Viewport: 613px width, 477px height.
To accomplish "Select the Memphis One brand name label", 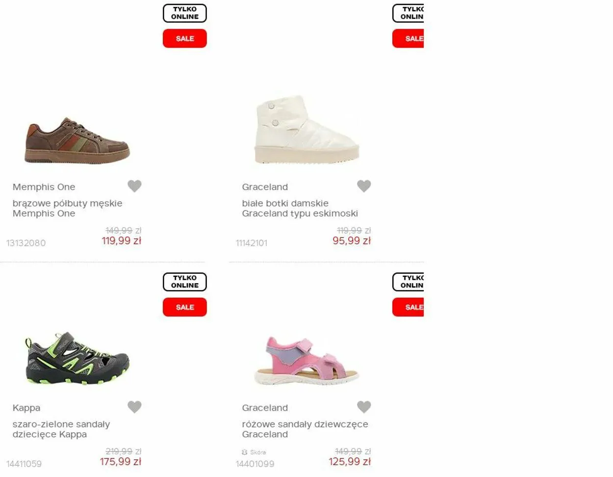I will (44, 187).
